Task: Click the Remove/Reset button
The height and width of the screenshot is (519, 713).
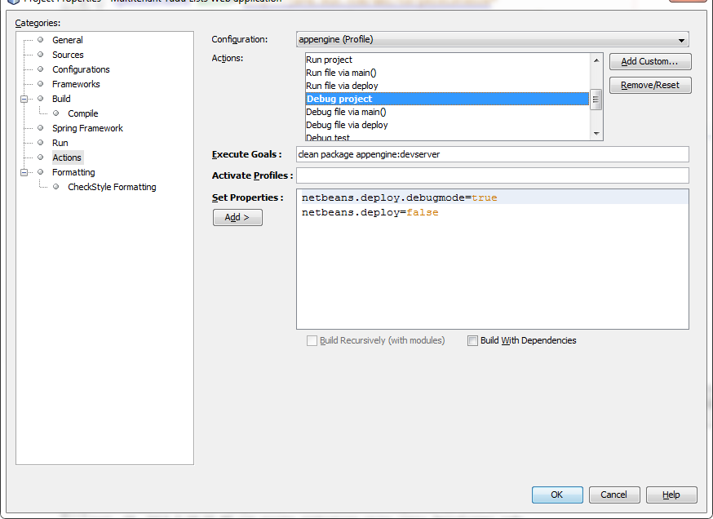Action: click(x=649, y=85)
